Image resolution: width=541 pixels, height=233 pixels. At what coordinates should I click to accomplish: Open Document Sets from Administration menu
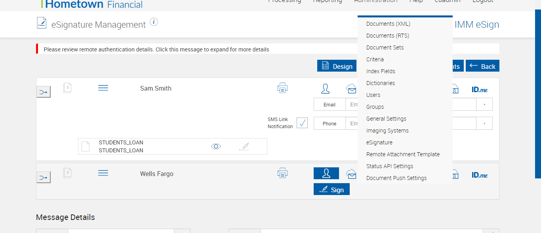(x=385, y=47)
